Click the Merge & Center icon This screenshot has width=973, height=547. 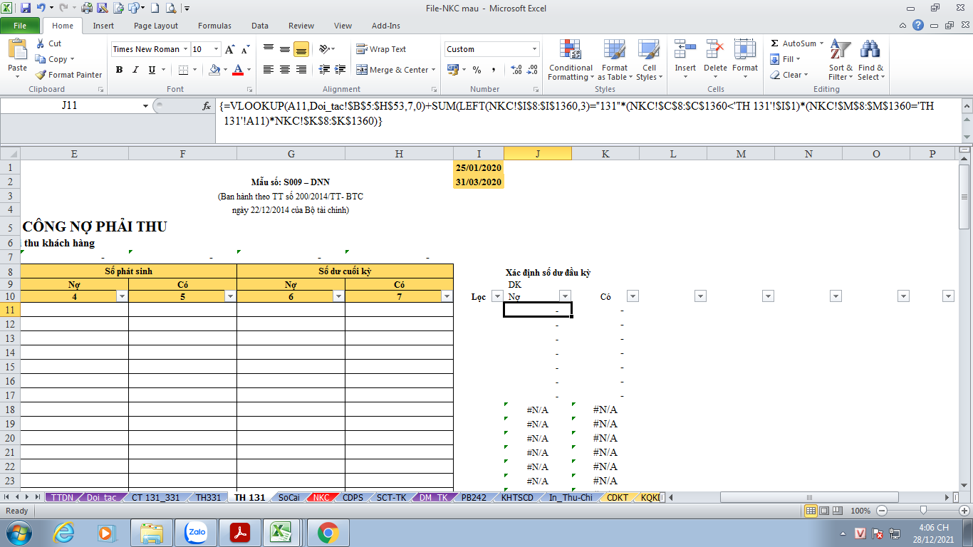coord(362,70)
